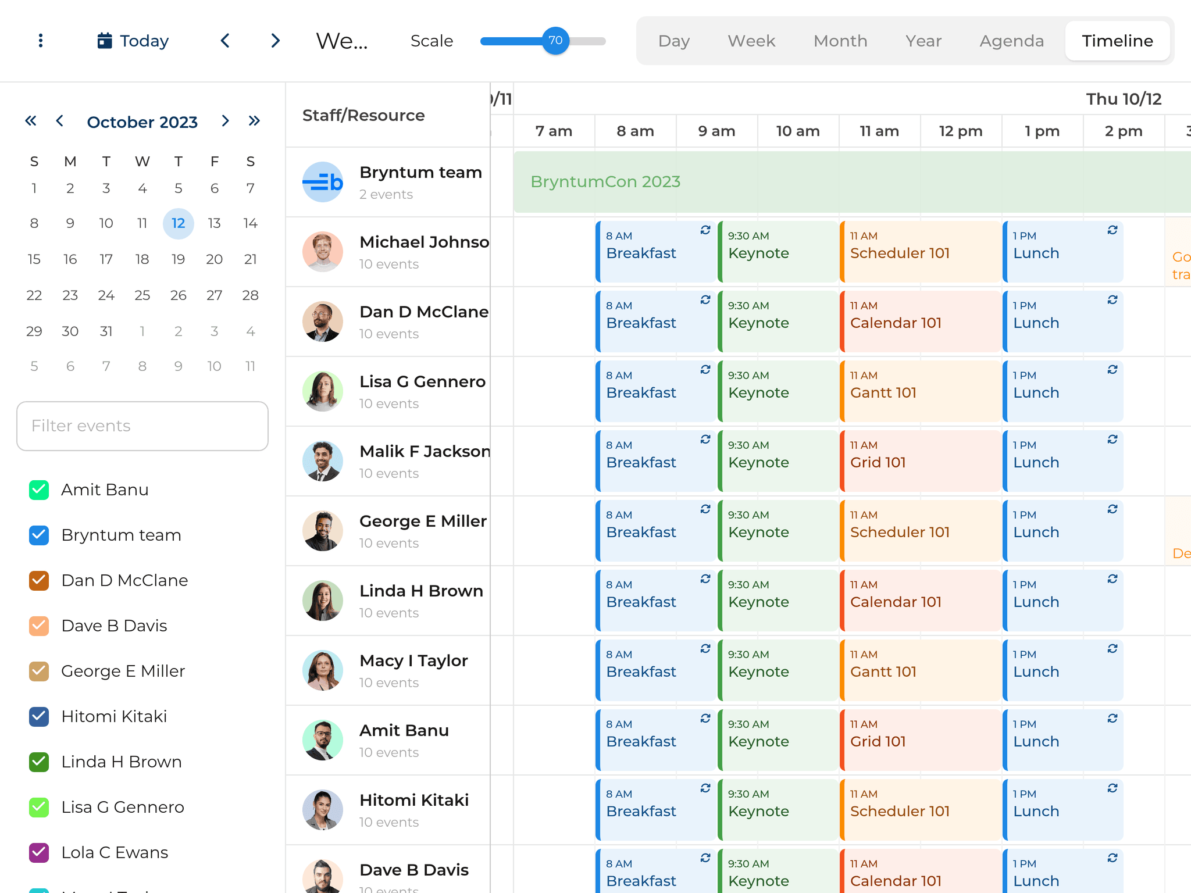Toggle Lisa G Gennero resource checkbox
The width and height of the screenshot is (1191, 893).
(x=39, y=808)
